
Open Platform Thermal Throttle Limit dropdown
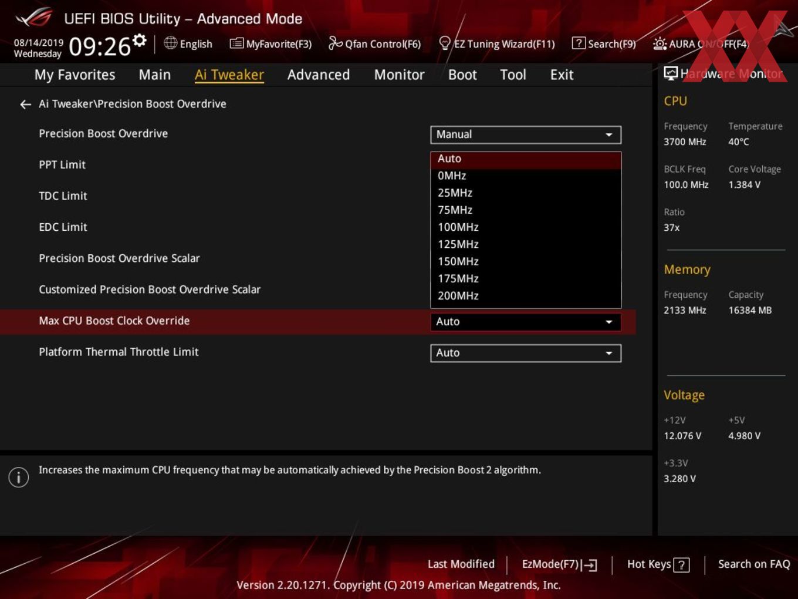point(526,353)
